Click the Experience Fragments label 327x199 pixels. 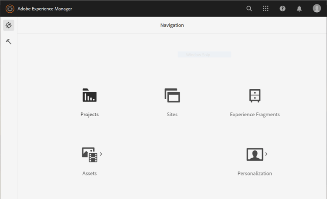pyautogui.click(x=255, y=115)
